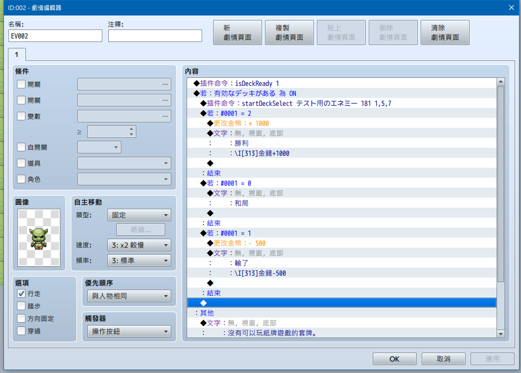
Task: Enable the 自開關 self-switch checkbox
Action: click(21, 147)
